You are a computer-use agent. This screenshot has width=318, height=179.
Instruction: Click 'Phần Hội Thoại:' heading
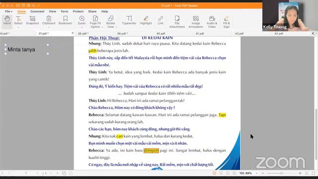click(104, 38)
